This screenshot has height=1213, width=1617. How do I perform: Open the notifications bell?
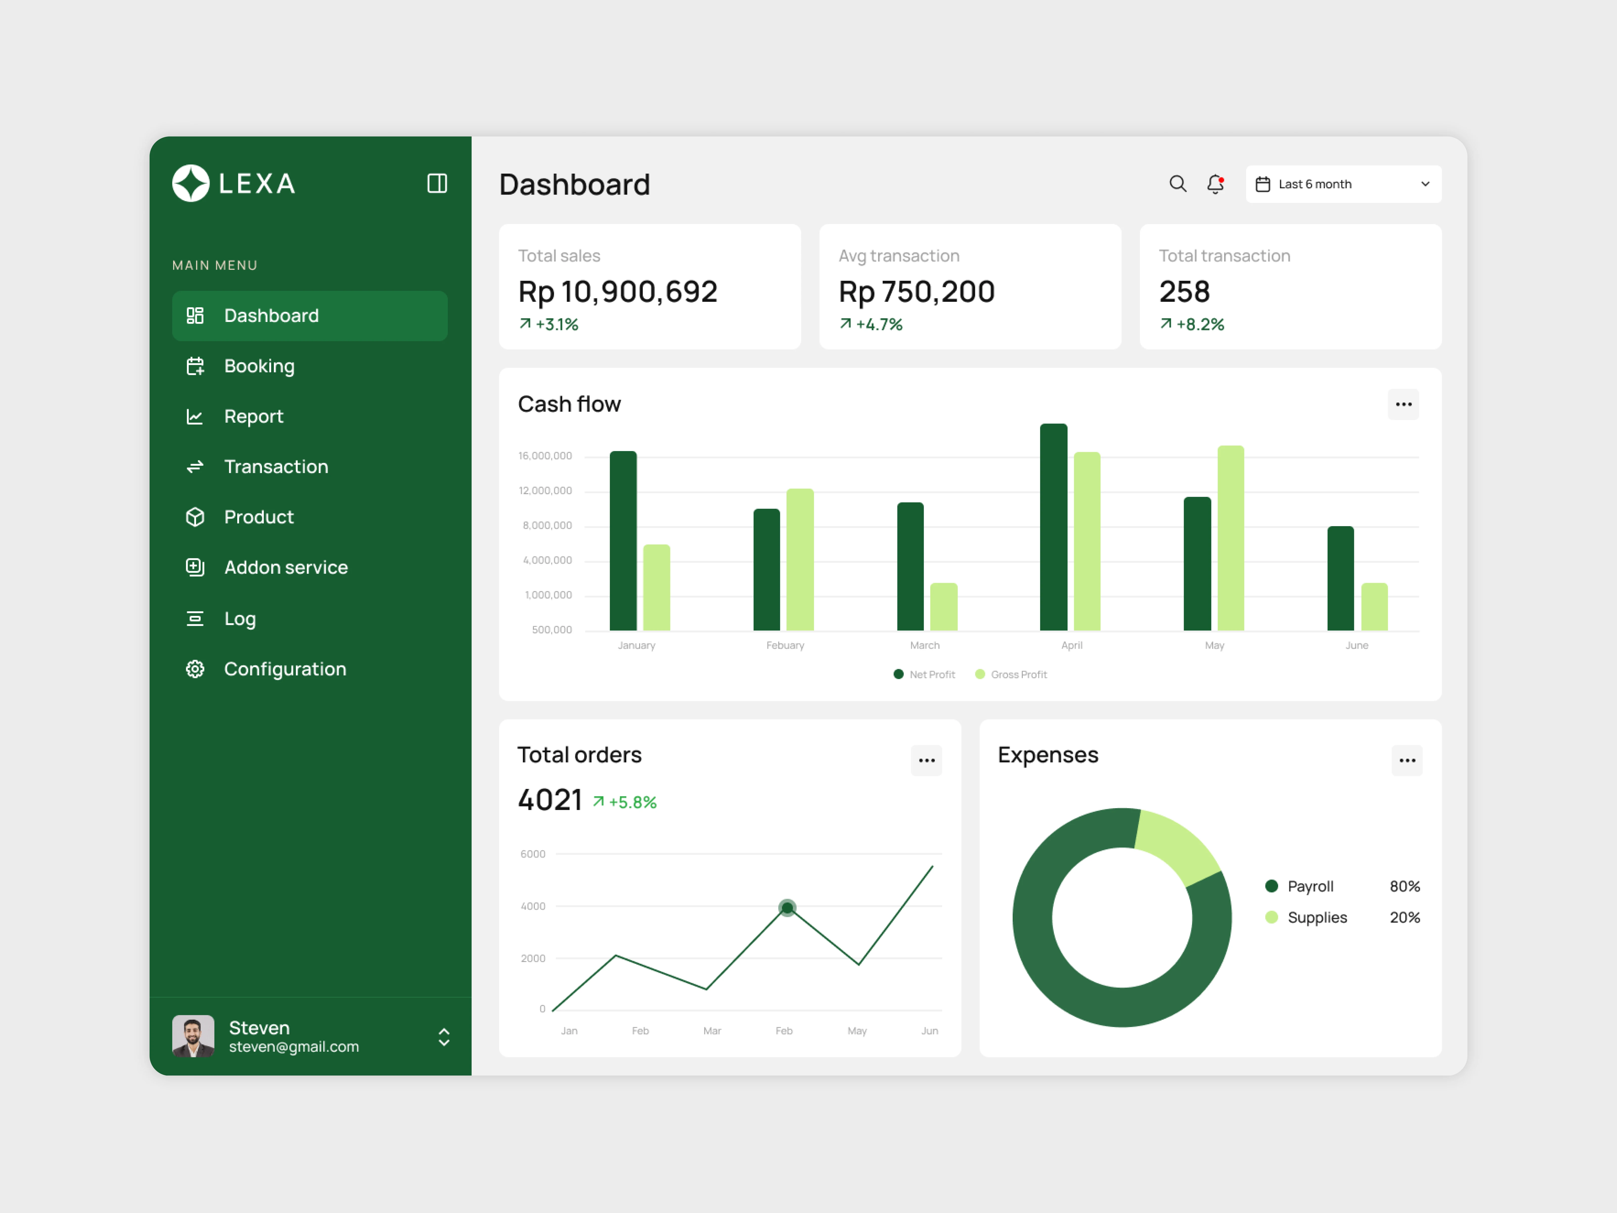pyautogui.click(x=1215, y=183)
